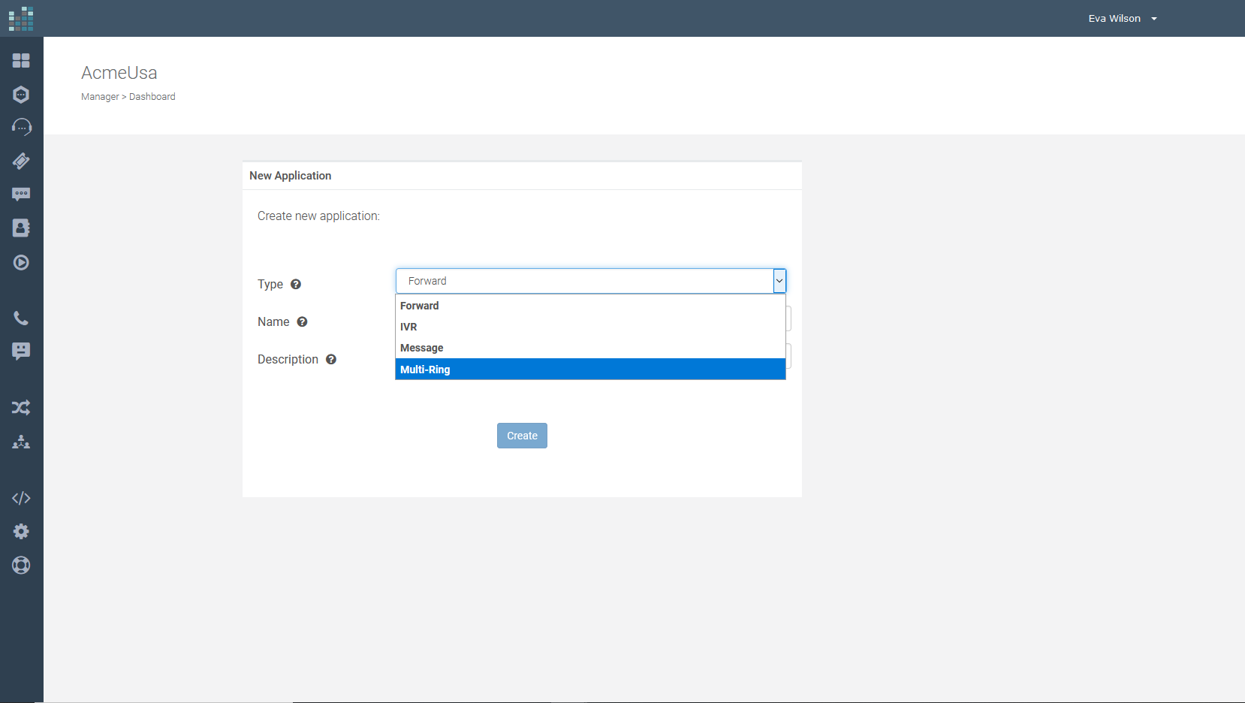This screenshot has height=703, width=1245.
Task: Open the dashboard grid icon in sidebar
Action: [21, 60]
